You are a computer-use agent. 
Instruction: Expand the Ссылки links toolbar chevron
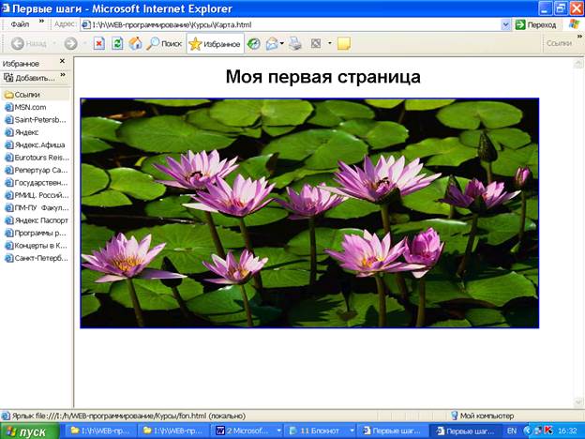tap(579, 37)
